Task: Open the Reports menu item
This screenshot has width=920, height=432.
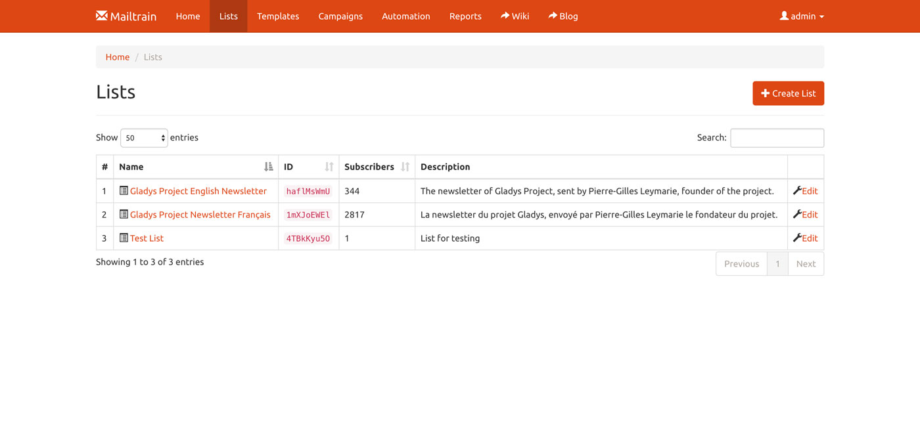Action: (x=465, y=16)
